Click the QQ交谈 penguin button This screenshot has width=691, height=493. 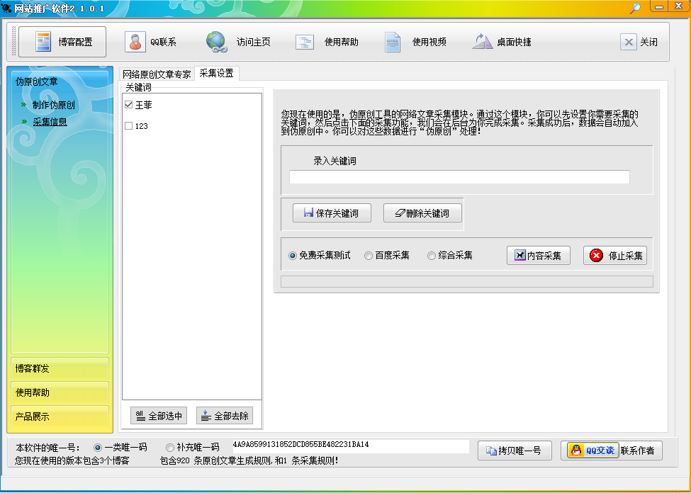click(593, 450)
